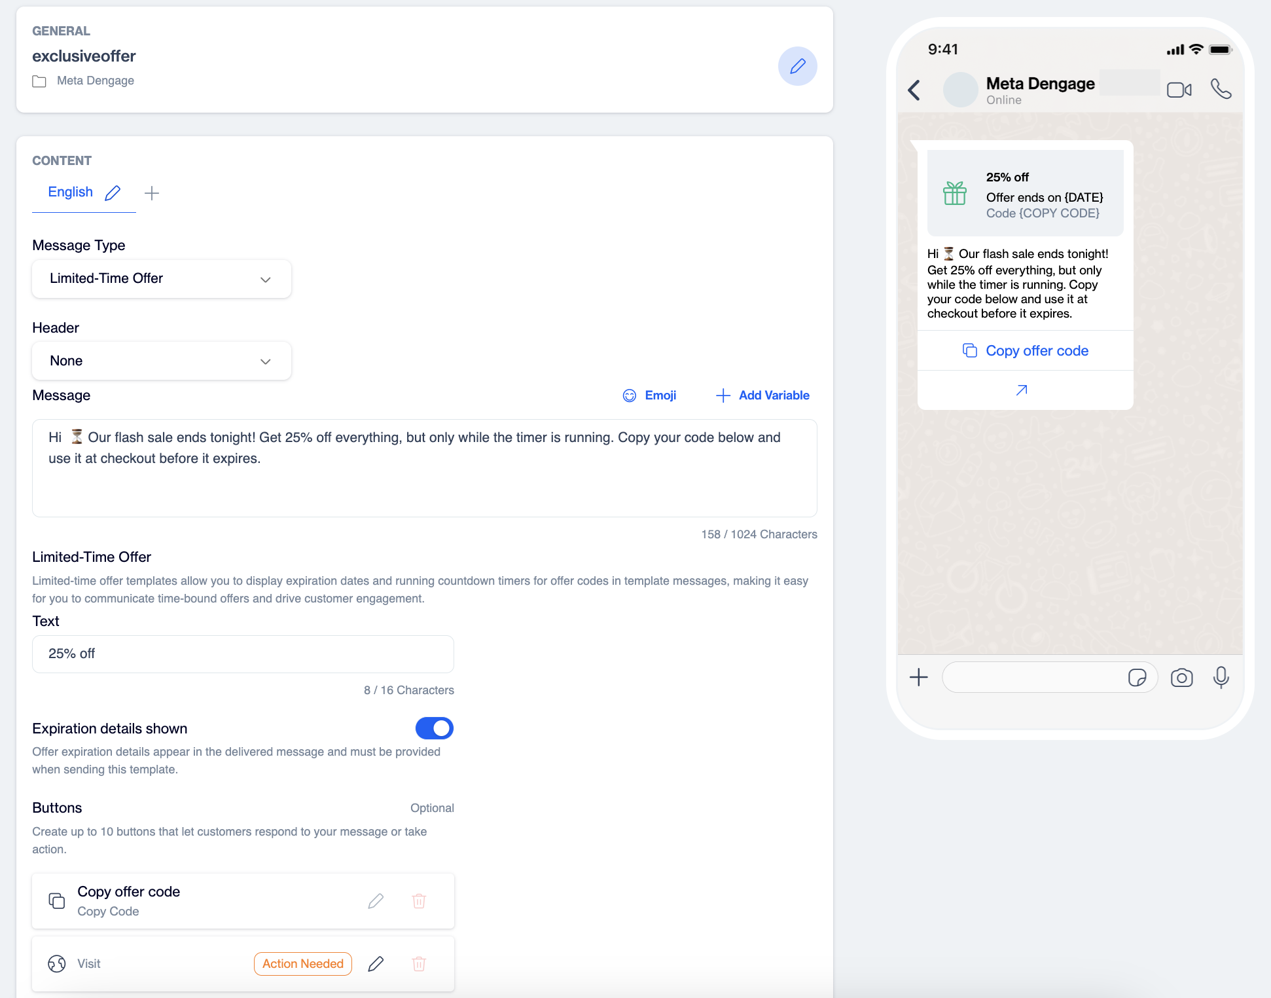The width and height of the screenshot is (1271, 998).
Task: Click the copy icon in Copy offer code row
Action: tap(57, 901)
